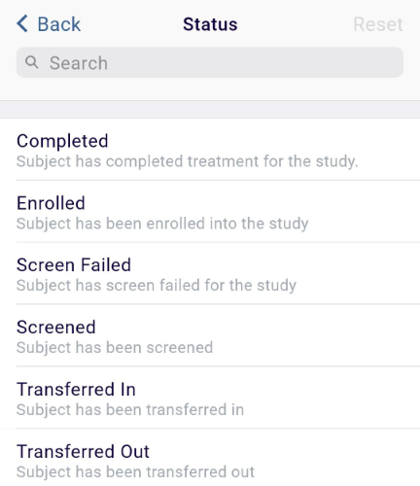Click 'Subject has been screened' description

click(115, 348)
